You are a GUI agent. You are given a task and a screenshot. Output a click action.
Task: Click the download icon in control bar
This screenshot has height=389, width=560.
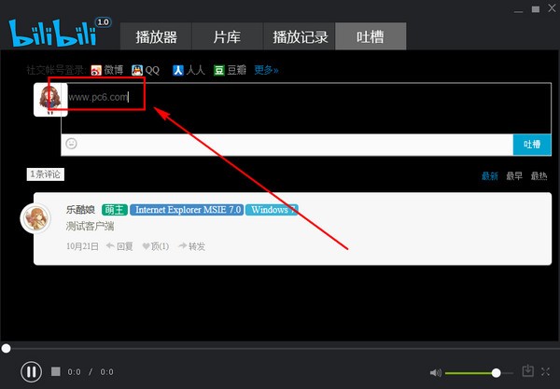pyautogui.click(x=528, y=371)
